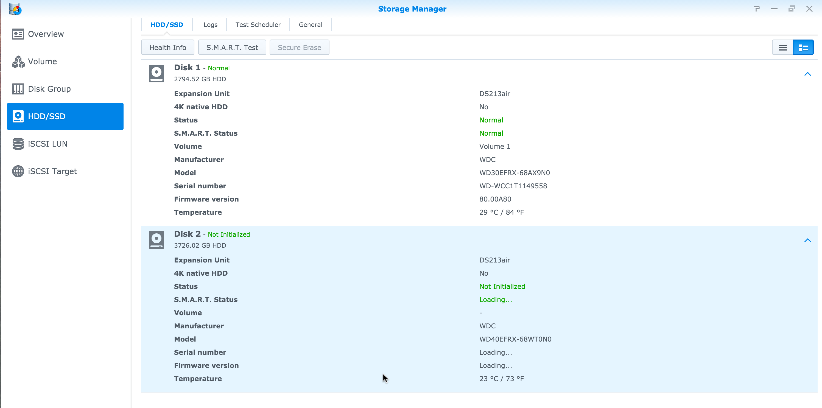Click the Storage Manager app icon
This screenshot has width=822, height=408.
15,9
